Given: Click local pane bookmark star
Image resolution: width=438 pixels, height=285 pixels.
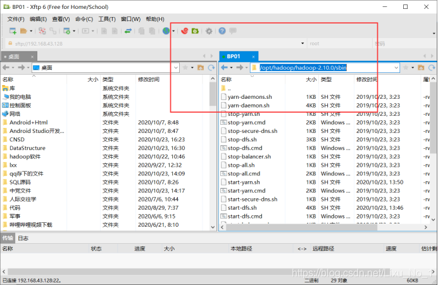Looking at the screenshot, I should click(x=185, y=68).
